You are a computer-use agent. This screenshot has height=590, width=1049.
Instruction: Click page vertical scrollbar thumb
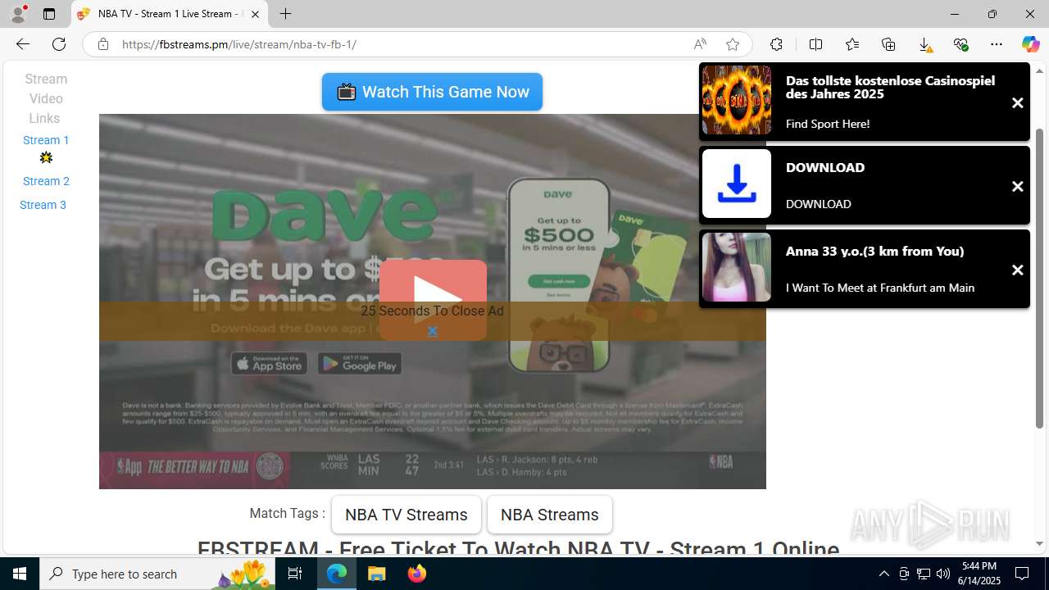coord(1040,278)
